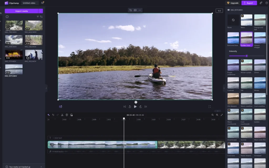This screenshot has width=269, height=168.
Task: Apply the Retro filter
Action: pos(246,20)
